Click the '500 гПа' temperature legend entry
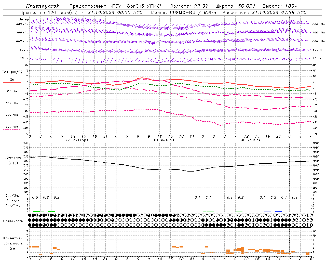Viewport: 326px width, 261px height. click(12, 127)
